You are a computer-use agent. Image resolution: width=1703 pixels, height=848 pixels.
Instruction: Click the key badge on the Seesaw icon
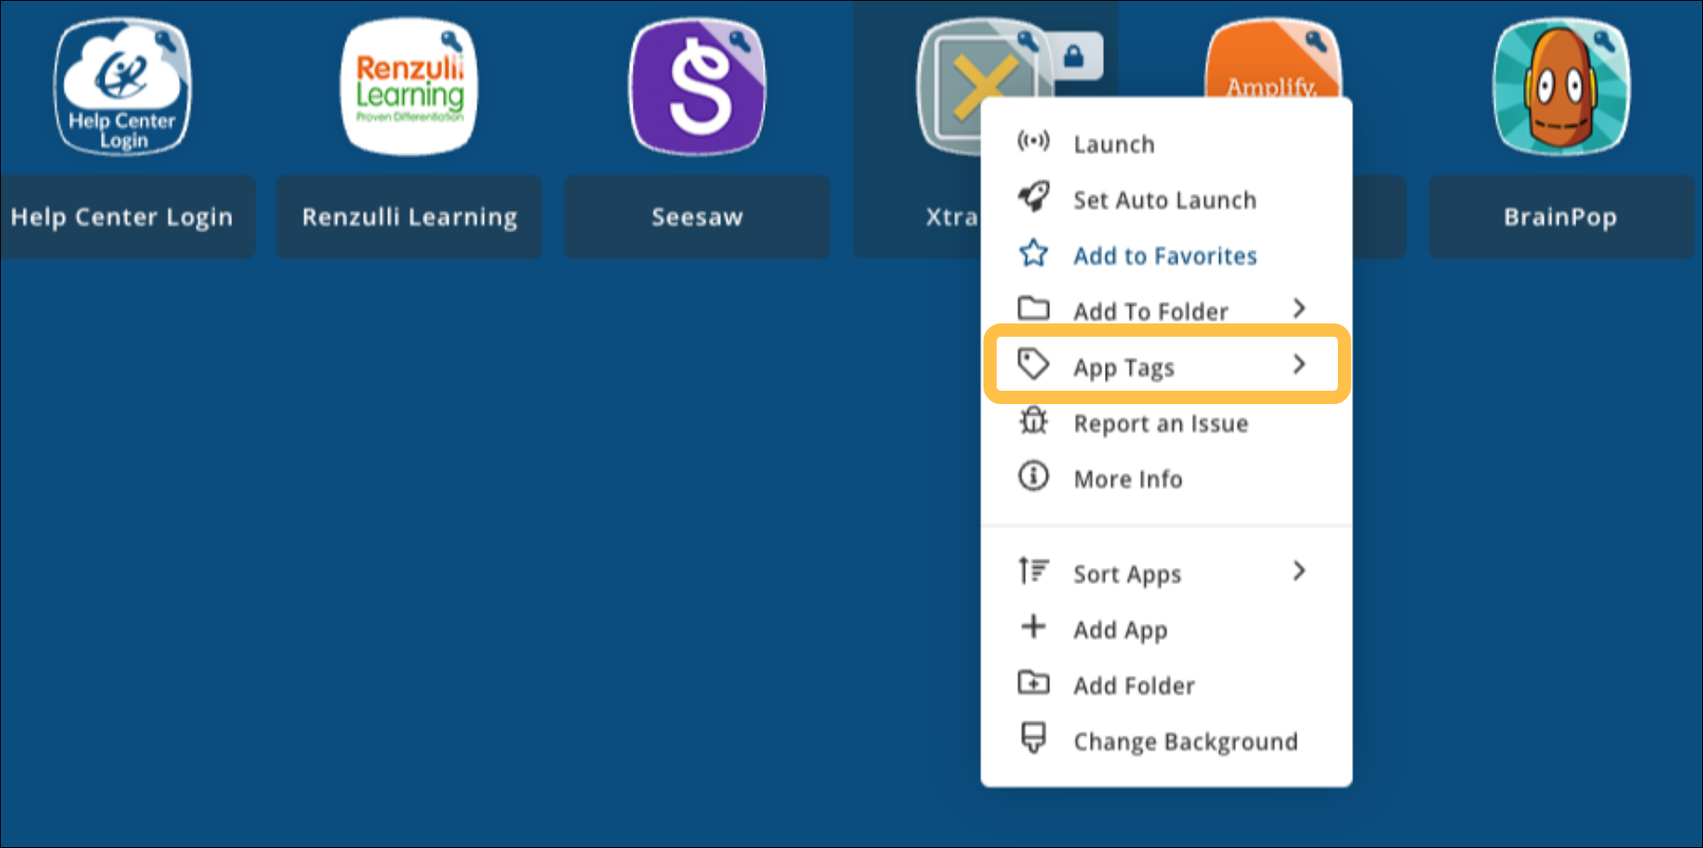(740, 41)
